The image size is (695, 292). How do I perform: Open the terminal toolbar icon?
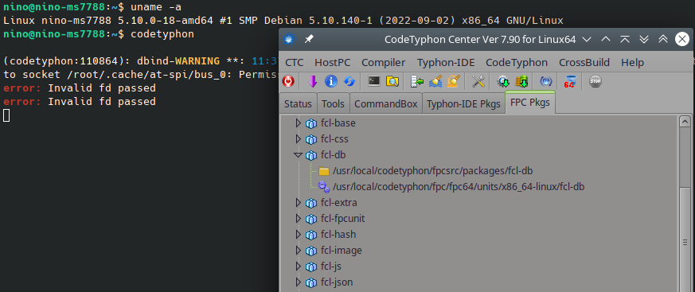pyautogui.click(x=374, y=81)
